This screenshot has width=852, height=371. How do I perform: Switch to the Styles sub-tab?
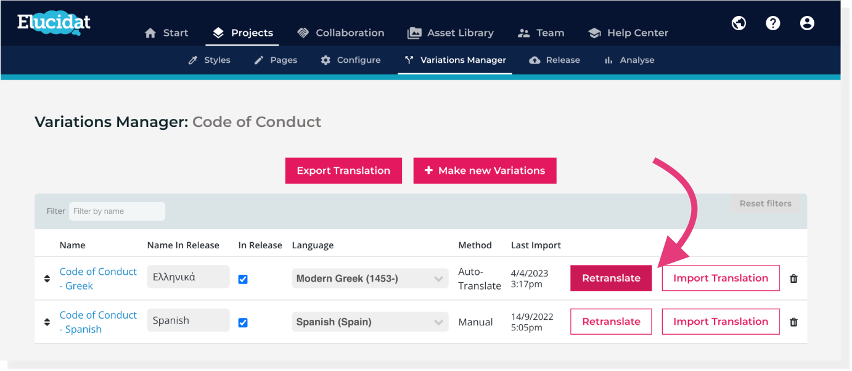tap(209, 60)
